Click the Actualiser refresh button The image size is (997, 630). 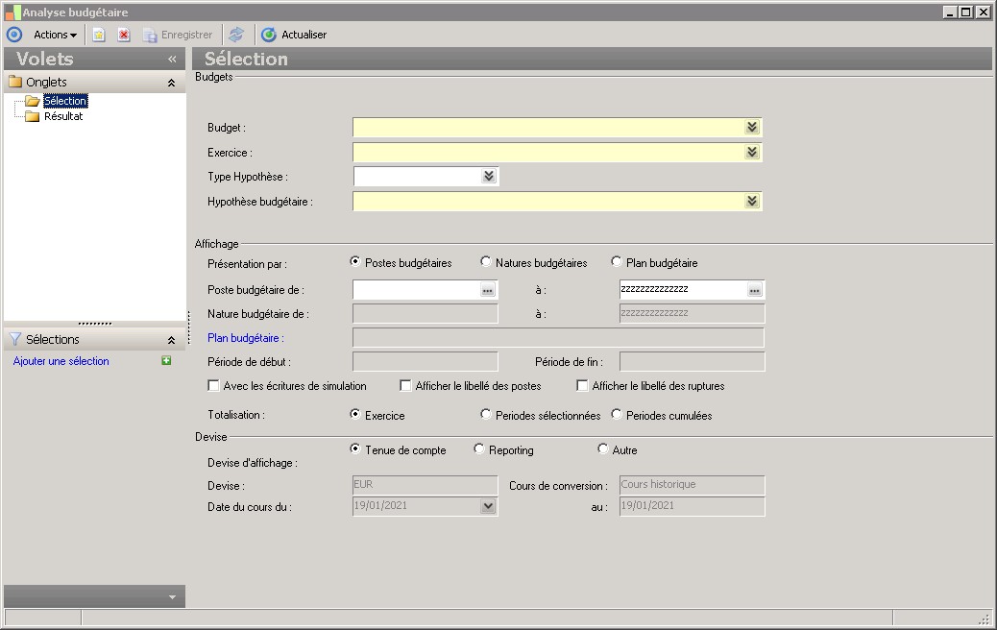(x=294, y=35)
